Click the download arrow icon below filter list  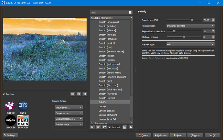tap(131, 127)
